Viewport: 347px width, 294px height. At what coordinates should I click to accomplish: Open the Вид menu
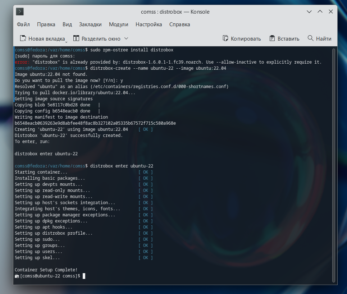(x=67, y=24)
